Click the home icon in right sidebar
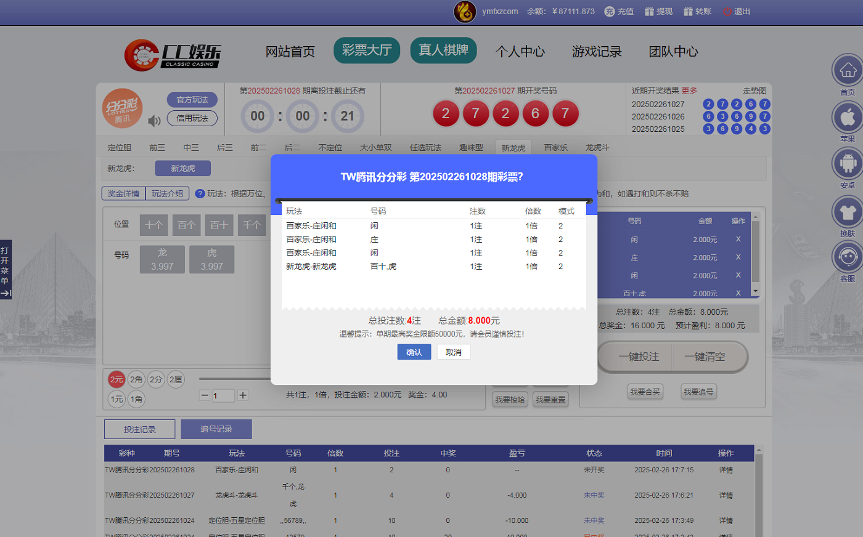This screenshot has width=863, height=537. [848, 70]
